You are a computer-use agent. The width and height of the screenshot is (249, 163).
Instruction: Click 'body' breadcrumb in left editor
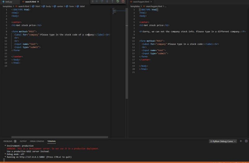(48, 6)
